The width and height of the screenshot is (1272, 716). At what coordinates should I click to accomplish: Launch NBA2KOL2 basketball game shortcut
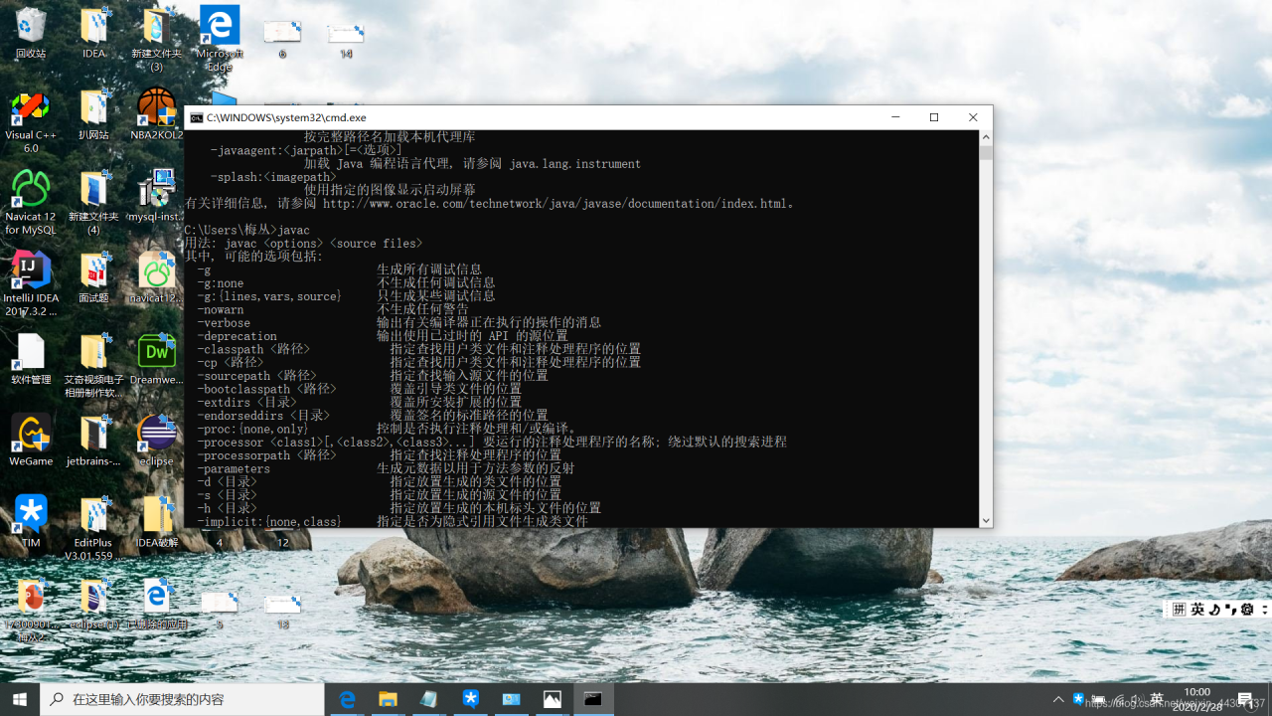coord(156,114)
